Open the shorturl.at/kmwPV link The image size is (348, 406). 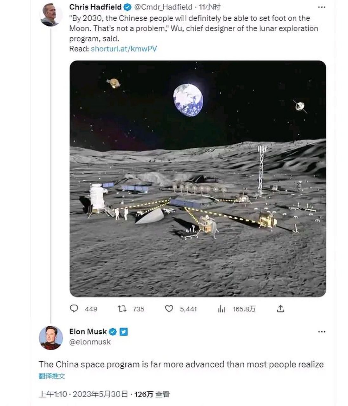point(124,49)
